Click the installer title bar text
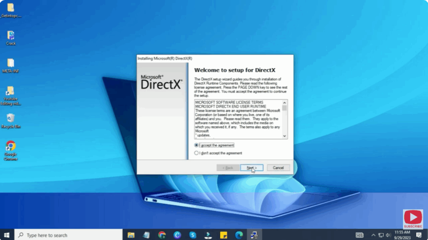The image size is (428, 240). [x=165, y=58]
